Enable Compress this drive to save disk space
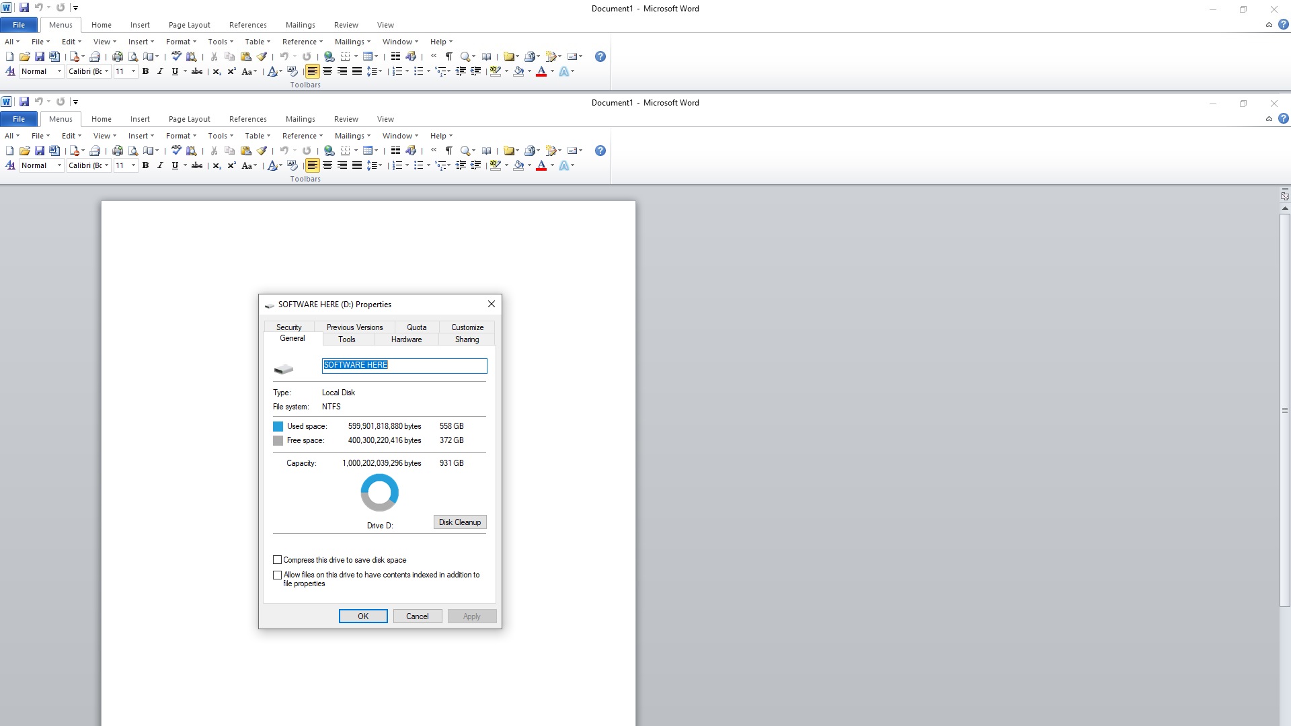1291x726 pixels. click(x=278, y=560)
